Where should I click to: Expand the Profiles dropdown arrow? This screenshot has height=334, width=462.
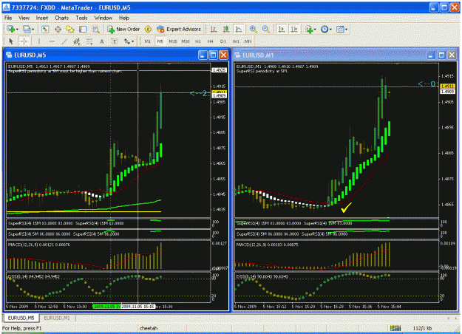click(33, 30)
